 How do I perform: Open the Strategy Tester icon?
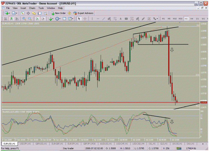click(x=45, y=13)
